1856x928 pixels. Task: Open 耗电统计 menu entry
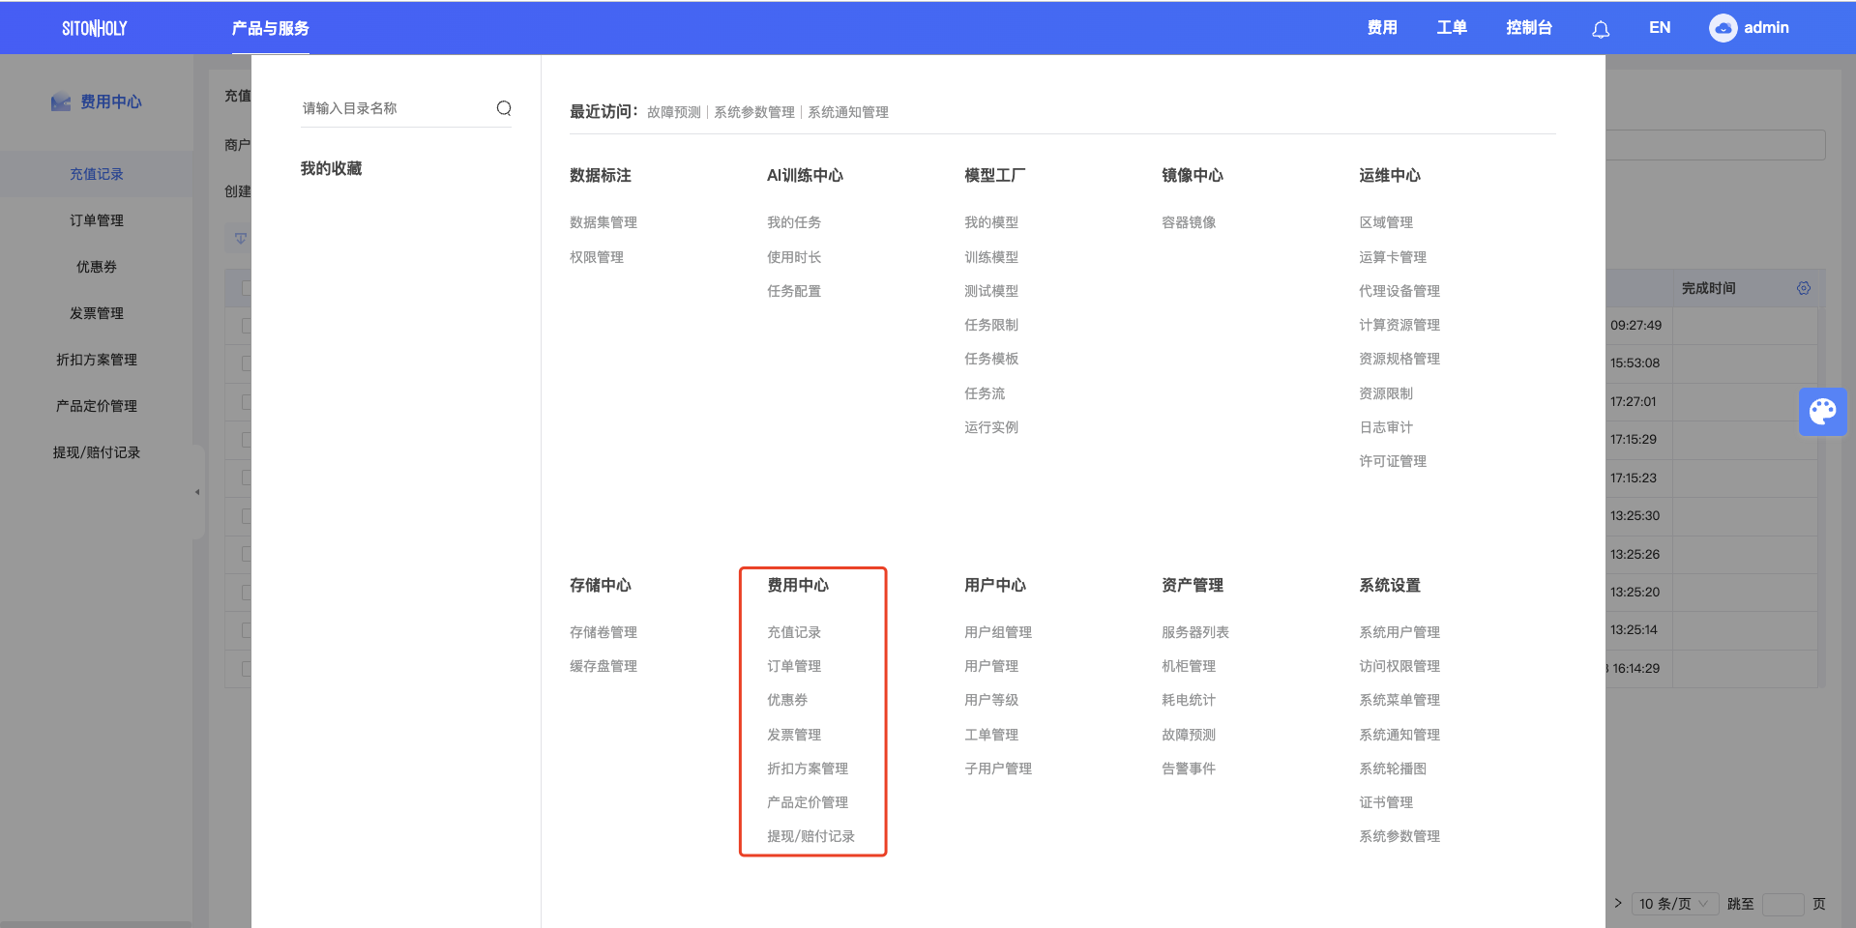point(1189,700)
